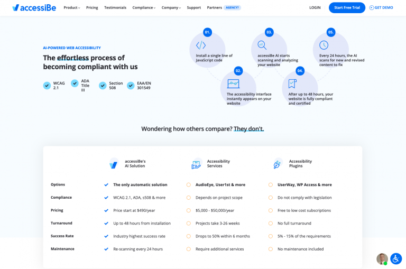Click the Options row label

58,184
